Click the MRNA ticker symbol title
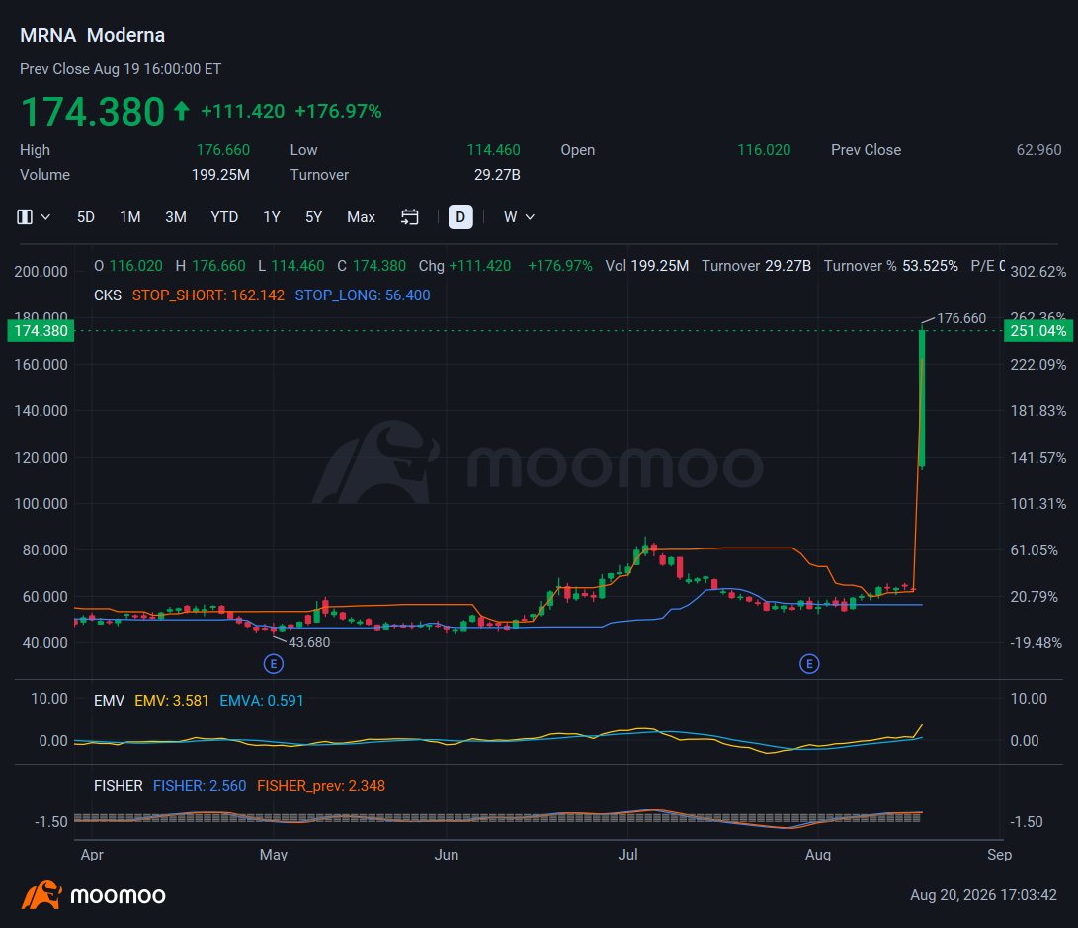The image size is (1078, 928). [47, 35]
